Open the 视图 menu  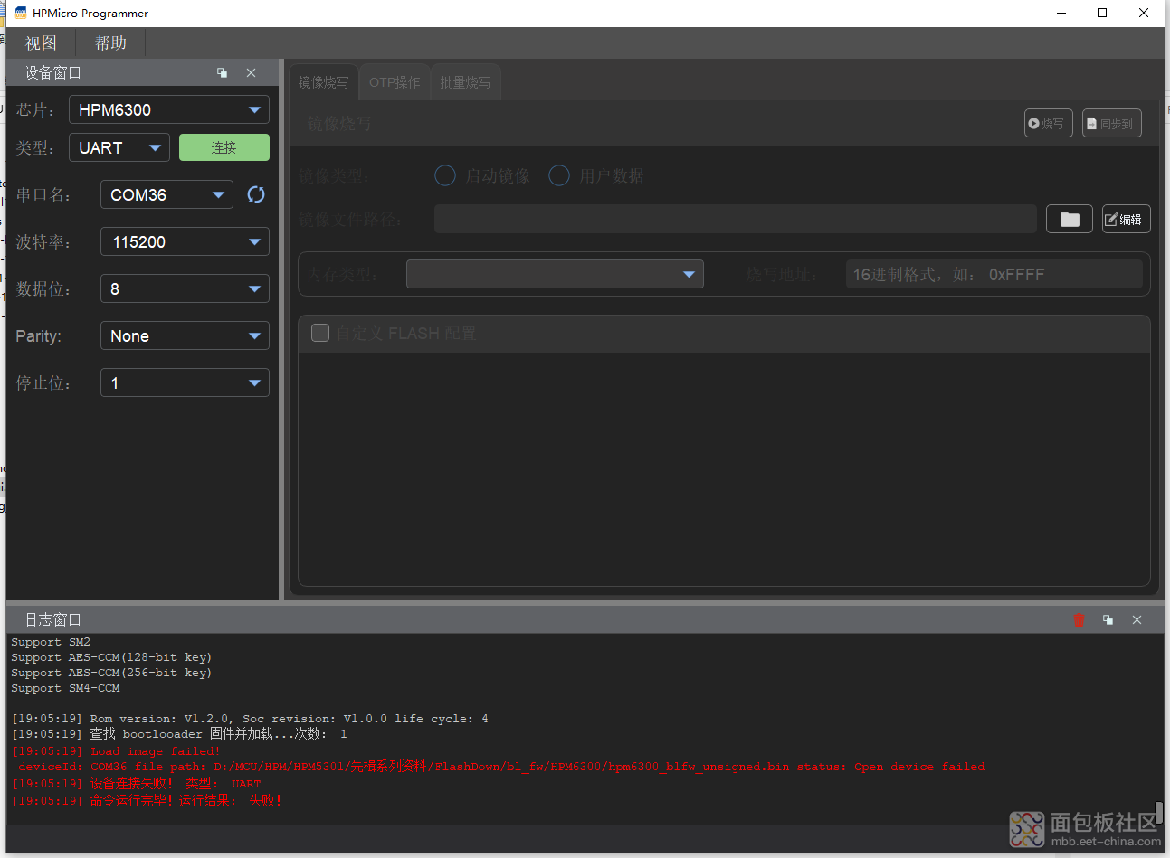click(x=41, y=42)
